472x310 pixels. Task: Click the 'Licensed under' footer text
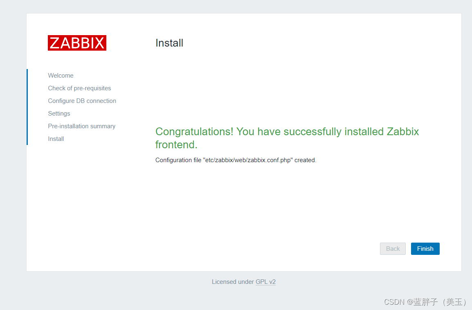(233, 282)
